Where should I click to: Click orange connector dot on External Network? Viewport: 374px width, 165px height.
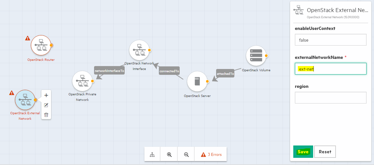tap(35, 100)
